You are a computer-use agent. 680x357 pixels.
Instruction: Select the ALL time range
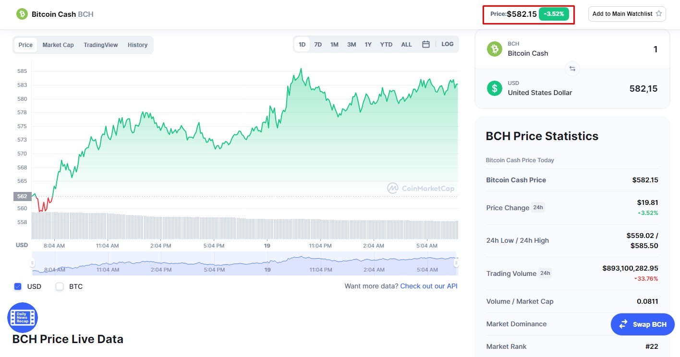click(x=406, y=44)
